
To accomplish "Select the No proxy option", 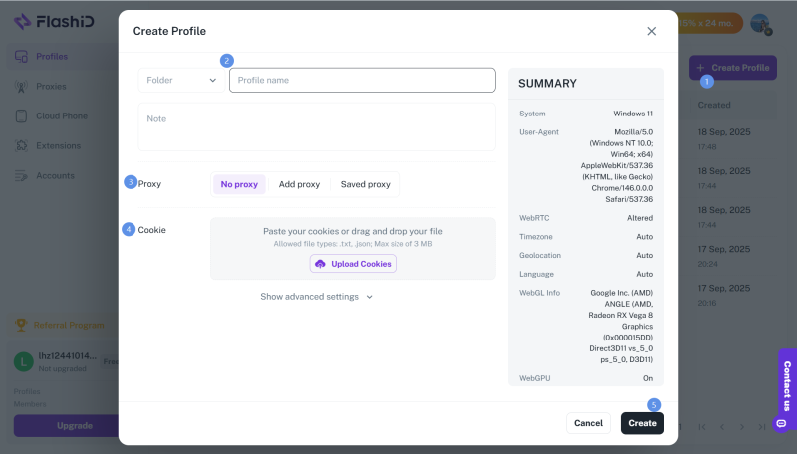I will pos(239,184).
